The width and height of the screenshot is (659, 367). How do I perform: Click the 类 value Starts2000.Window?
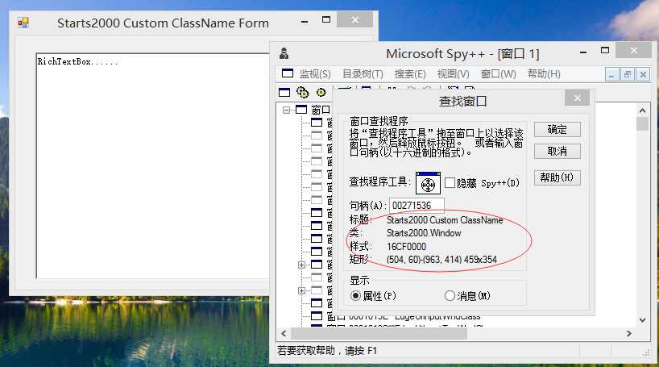tap(424, 233)
